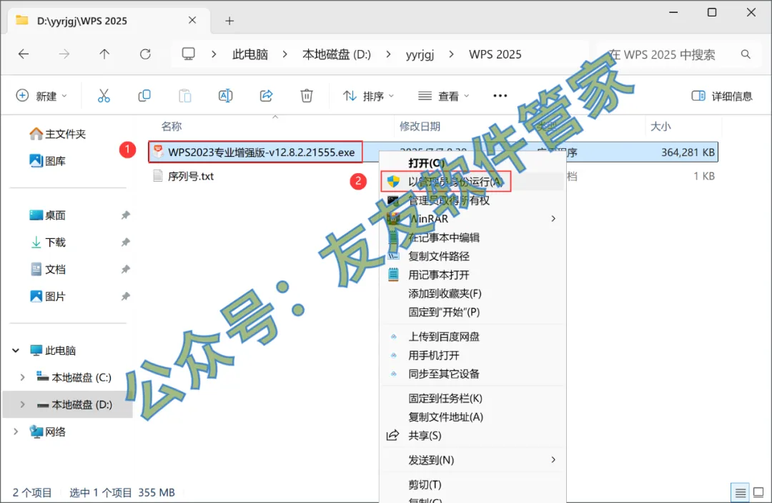Viewport: 772px width, 503px height.
Task: Close the WPS 2025 folder tab
Action: [192, 20]
